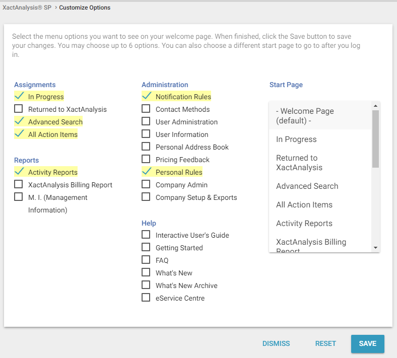Check the eService Centre box
This screenshot has height=358, width=397.
point(146,298)
